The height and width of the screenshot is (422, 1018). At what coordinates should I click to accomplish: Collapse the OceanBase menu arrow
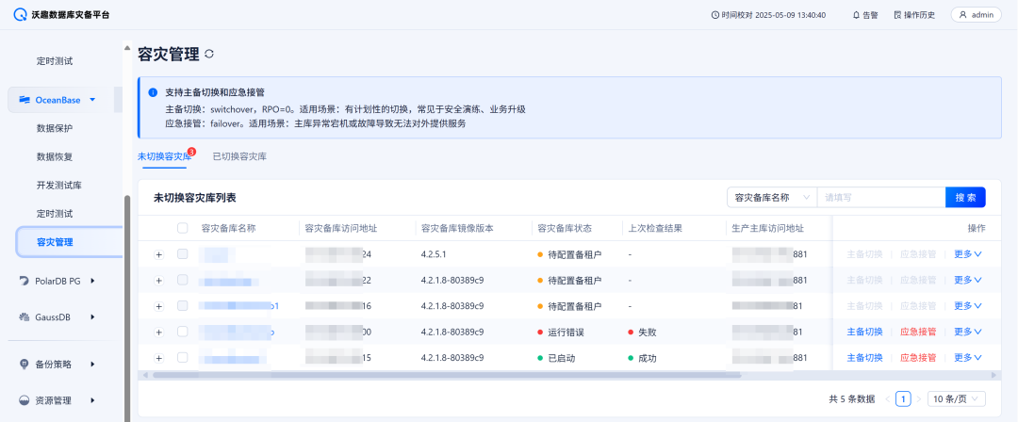[x=92, y=99]
